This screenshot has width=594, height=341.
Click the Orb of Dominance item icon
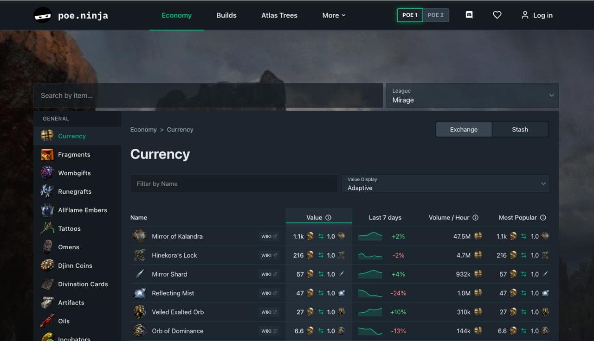pos(140,331)
